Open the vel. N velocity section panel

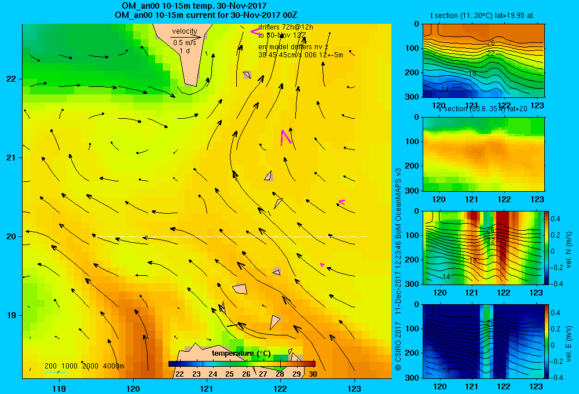coord(483,247)
